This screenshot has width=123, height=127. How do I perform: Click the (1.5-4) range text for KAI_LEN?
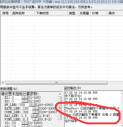(44, 116)
